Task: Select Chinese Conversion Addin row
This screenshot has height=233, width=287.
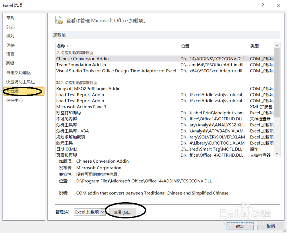Action: (165, 59)
